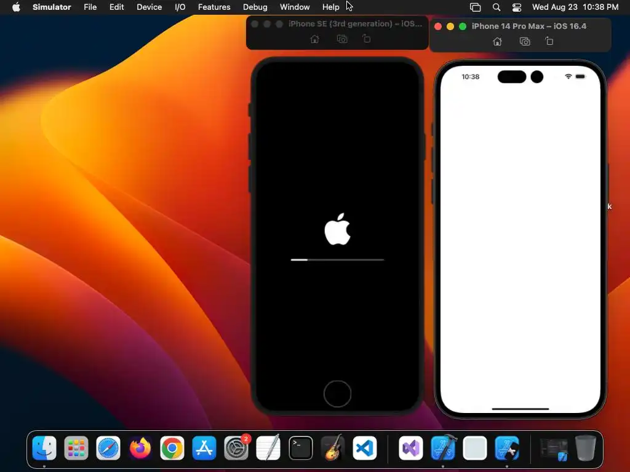Open the File menu

point(90,7)
